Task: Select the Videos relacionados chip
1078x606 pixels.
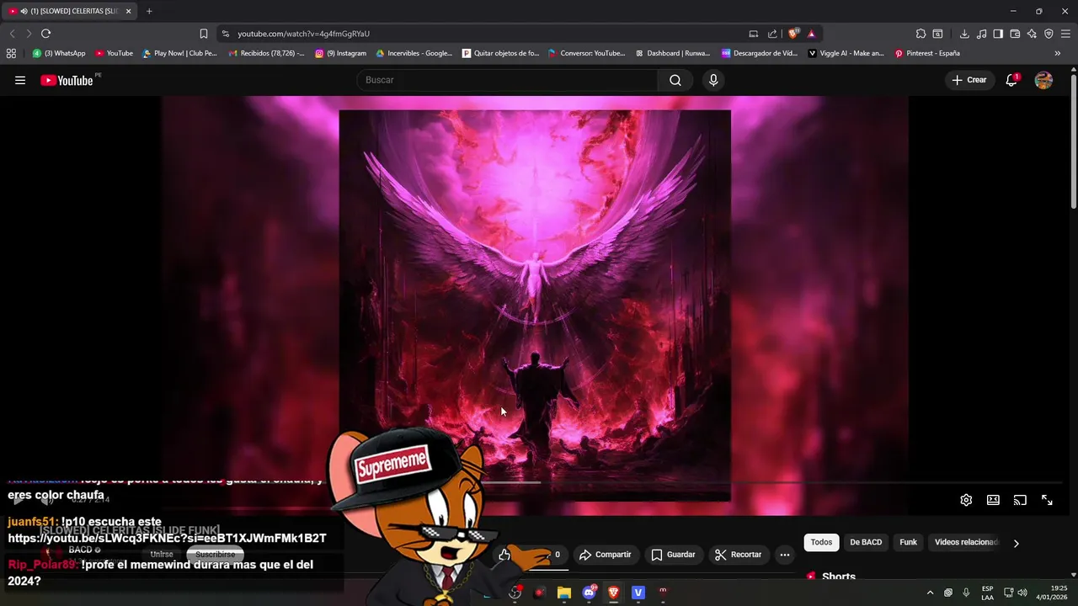Action: pyautogui.click(x=966, y=542)
